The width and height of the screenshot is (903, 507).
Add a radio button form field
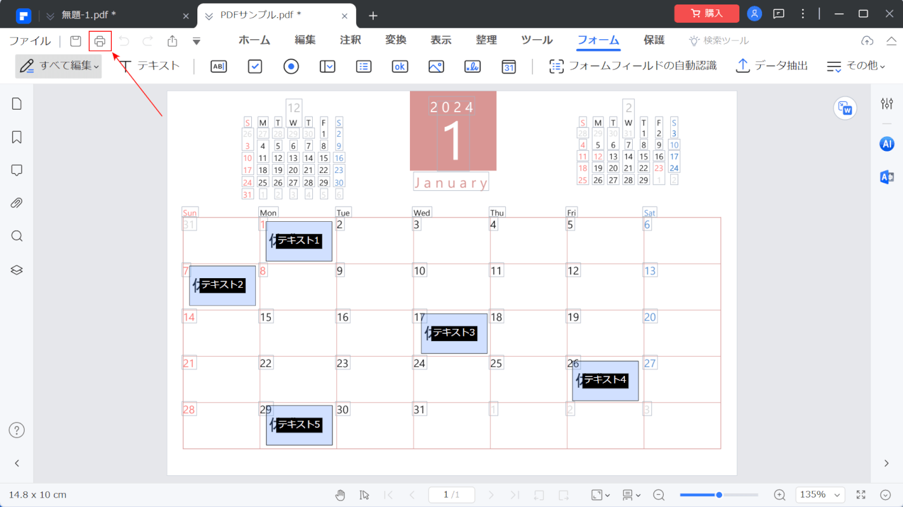[291, 66]
